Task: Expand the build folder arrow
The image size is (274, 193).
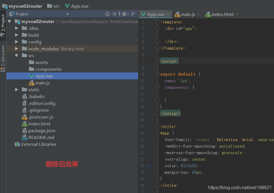Action: pos(16,35)
